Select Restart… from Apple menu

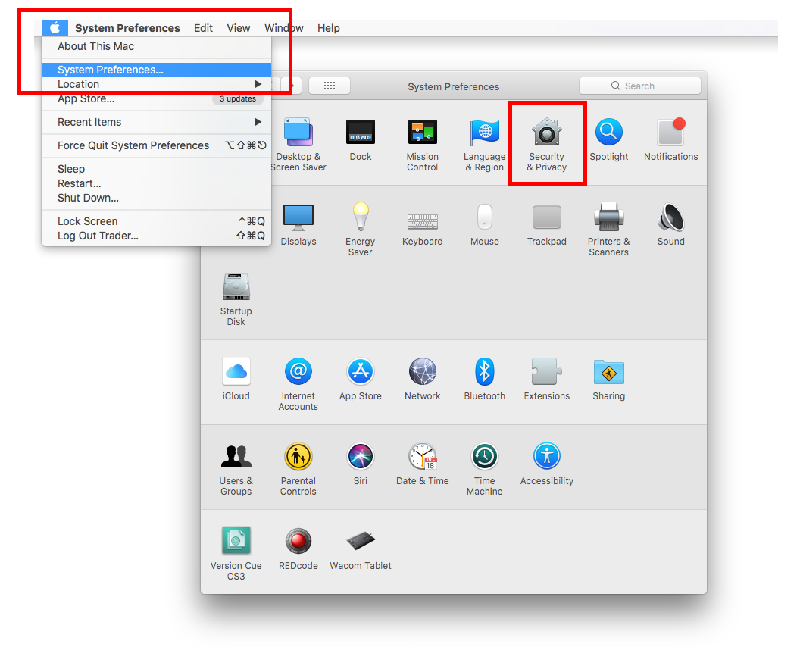156,183
